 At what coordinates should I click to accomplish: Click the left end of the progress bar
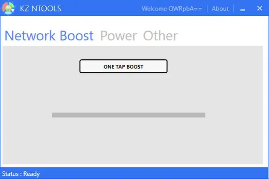click(x=54, y=115)
